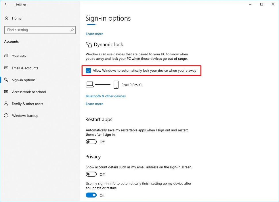Click the Access work or school briefcase icon
279x202 pixels.
(6, 92)
